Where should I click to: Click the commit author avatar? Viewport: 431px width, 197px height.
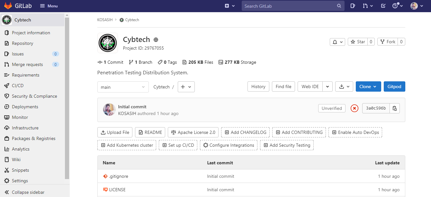(x=109, y=110)
